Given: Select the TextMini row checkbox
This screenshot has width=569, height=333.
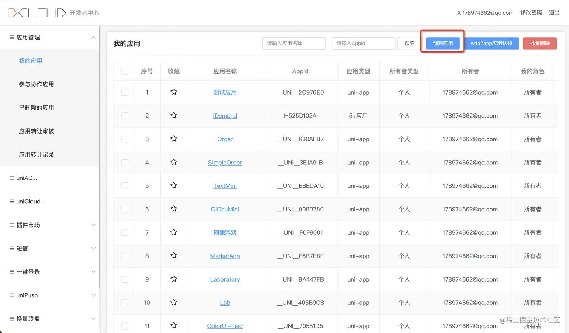Looking at the screenshot, I should point(125,186).
